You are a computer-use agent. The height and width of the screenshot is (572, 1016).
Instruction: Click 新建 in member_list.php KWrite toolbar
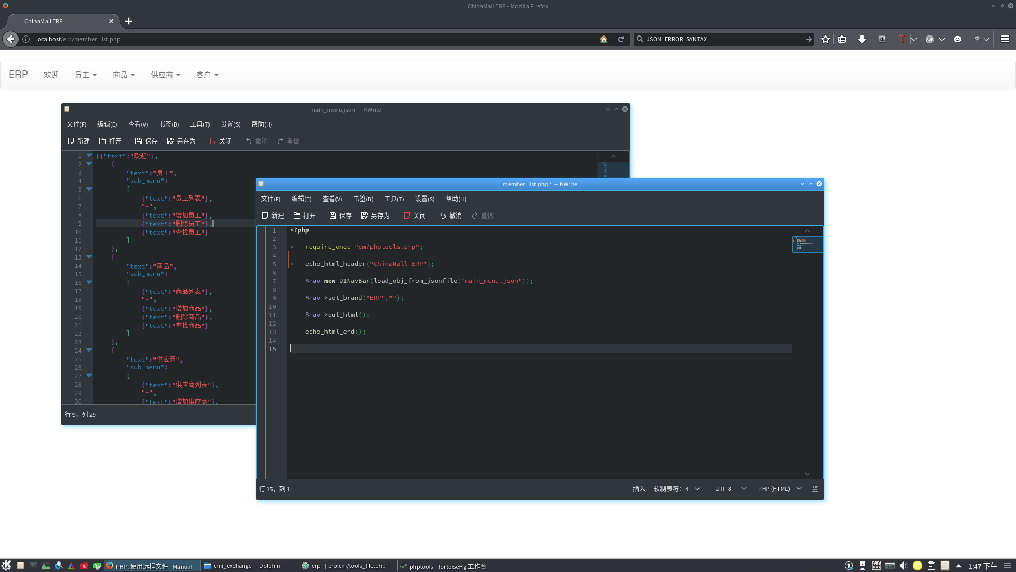click(273, 216)
